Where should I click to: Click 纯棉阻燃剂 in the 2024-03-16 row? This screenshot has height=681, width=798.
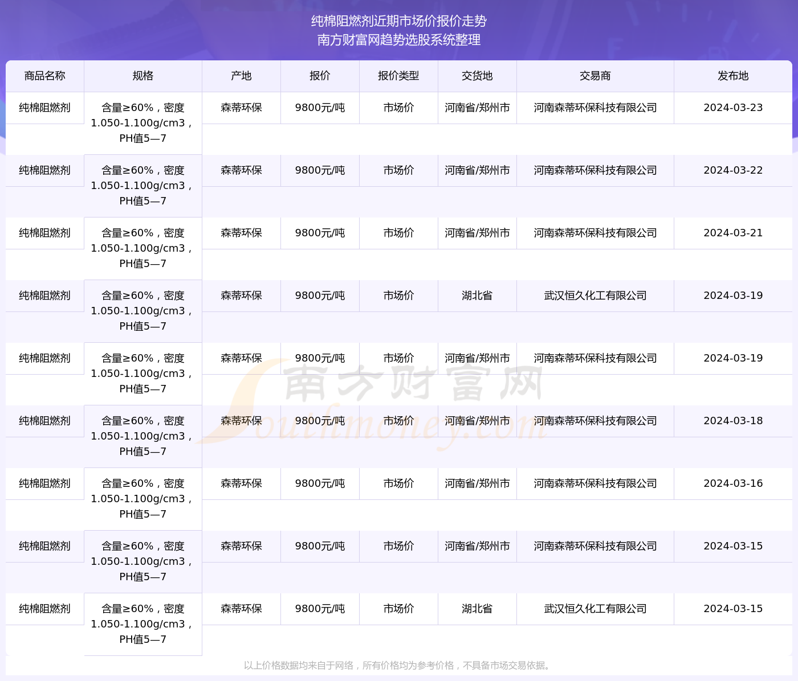[x=45, y=483]
